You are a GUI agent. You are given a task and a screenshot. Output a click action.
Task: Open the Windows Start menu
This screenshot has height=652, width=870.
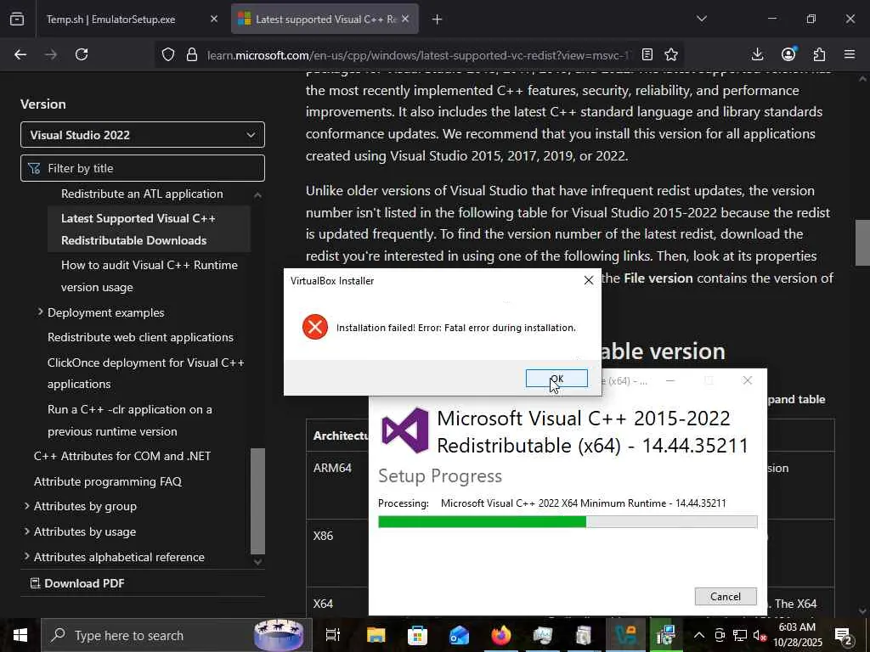(20, 635)
